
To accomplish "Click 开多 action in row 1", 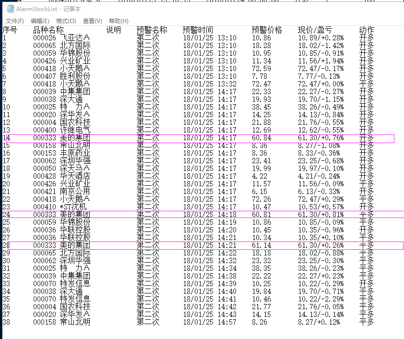I will tap(367, 38).
